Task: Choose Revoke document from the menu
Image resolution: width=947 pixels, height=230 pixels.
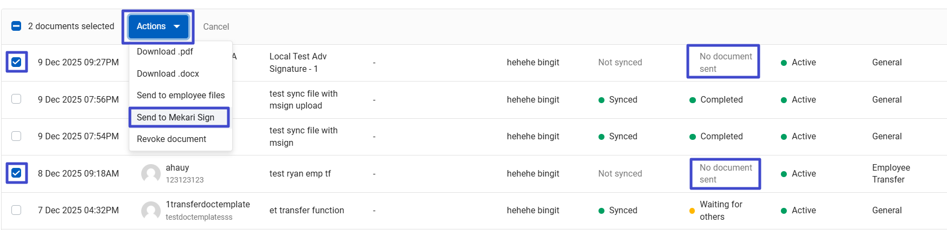Action: [x=171, y=139]
